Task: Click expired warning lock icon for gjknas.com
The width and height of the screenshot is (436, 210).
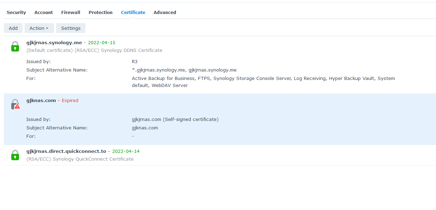Action: click(x=15, y=104)
